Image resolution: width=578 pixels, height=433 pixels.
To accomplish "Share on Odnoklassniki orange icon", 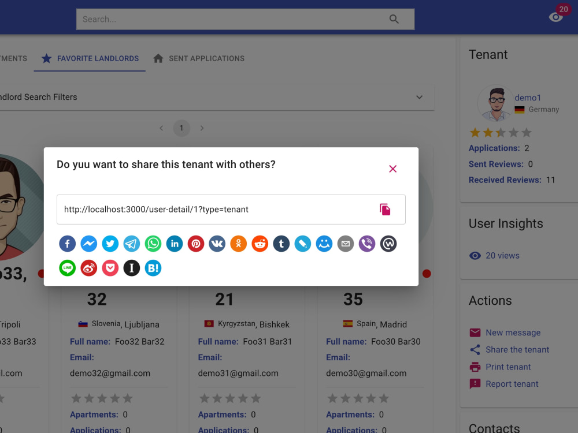I will (x=239, y=244).
